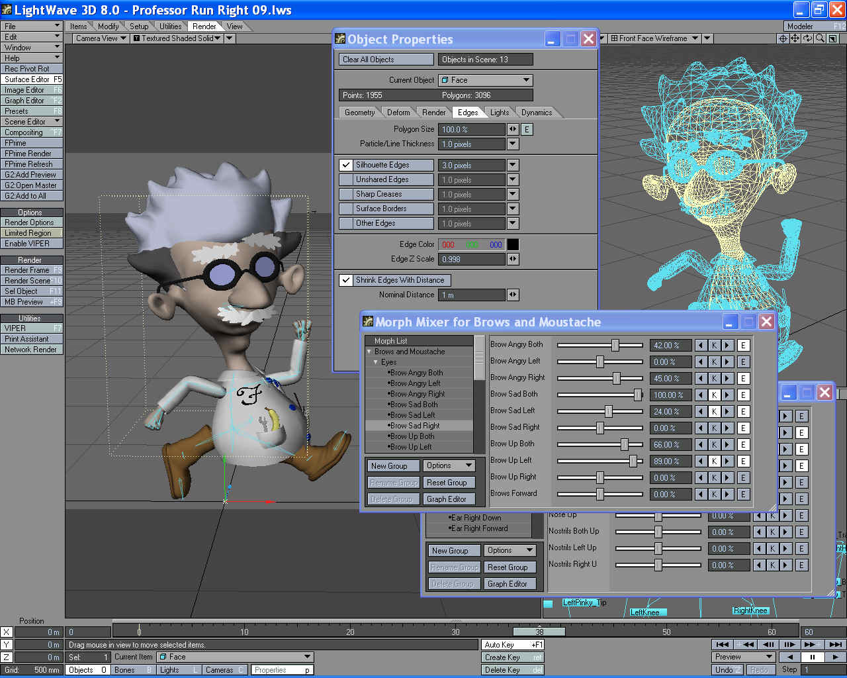This screenshot has height=678, width=847.
Task: Click K keyframe button for Brow Angry Both
Action: (714, 346)
